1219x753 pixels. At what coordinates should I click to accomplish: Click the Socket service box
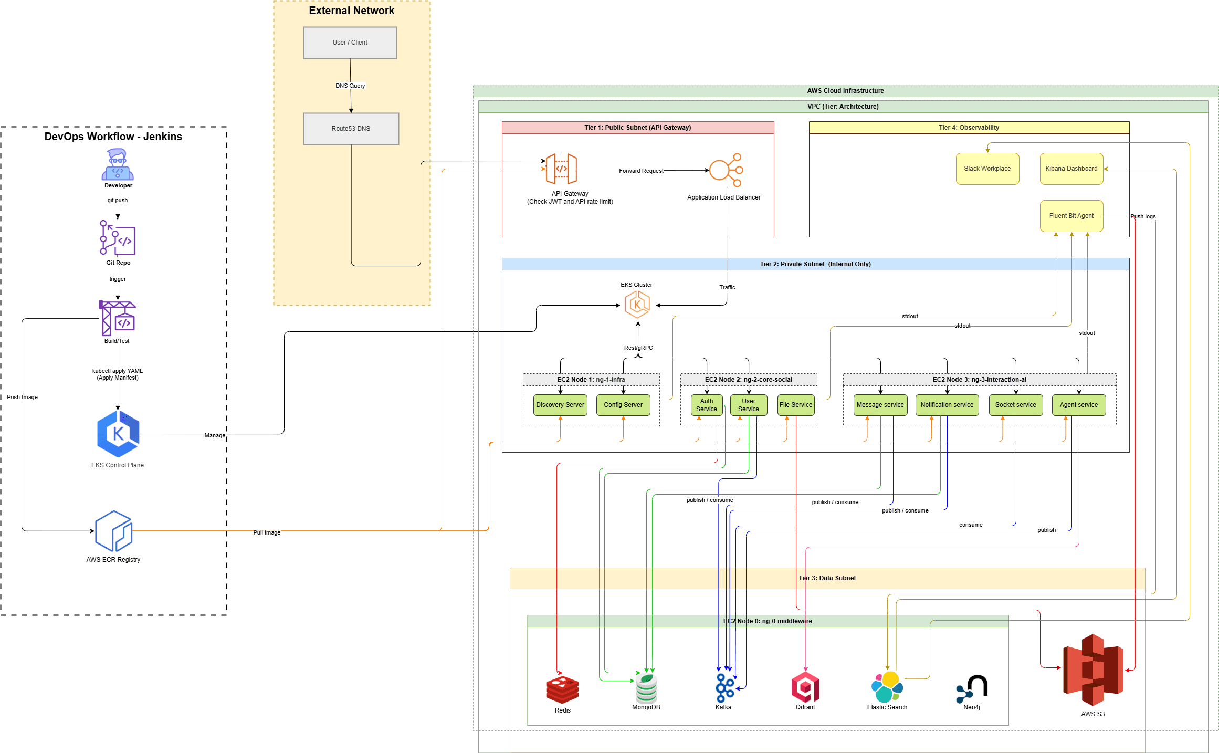[1016, 405]
